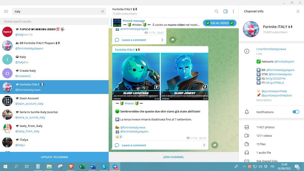Toggle channel Notifications switch
Image resolution: width=304 pixels, height=171 pixels.
point(296,112)
